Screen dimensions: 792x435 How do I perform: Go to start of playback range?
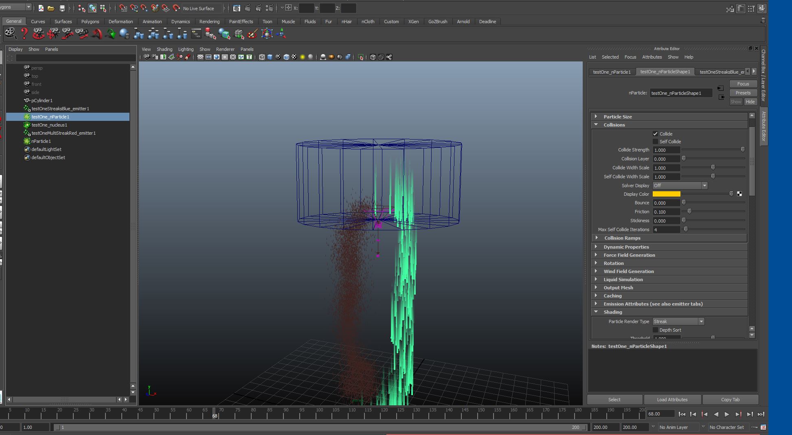682,414
